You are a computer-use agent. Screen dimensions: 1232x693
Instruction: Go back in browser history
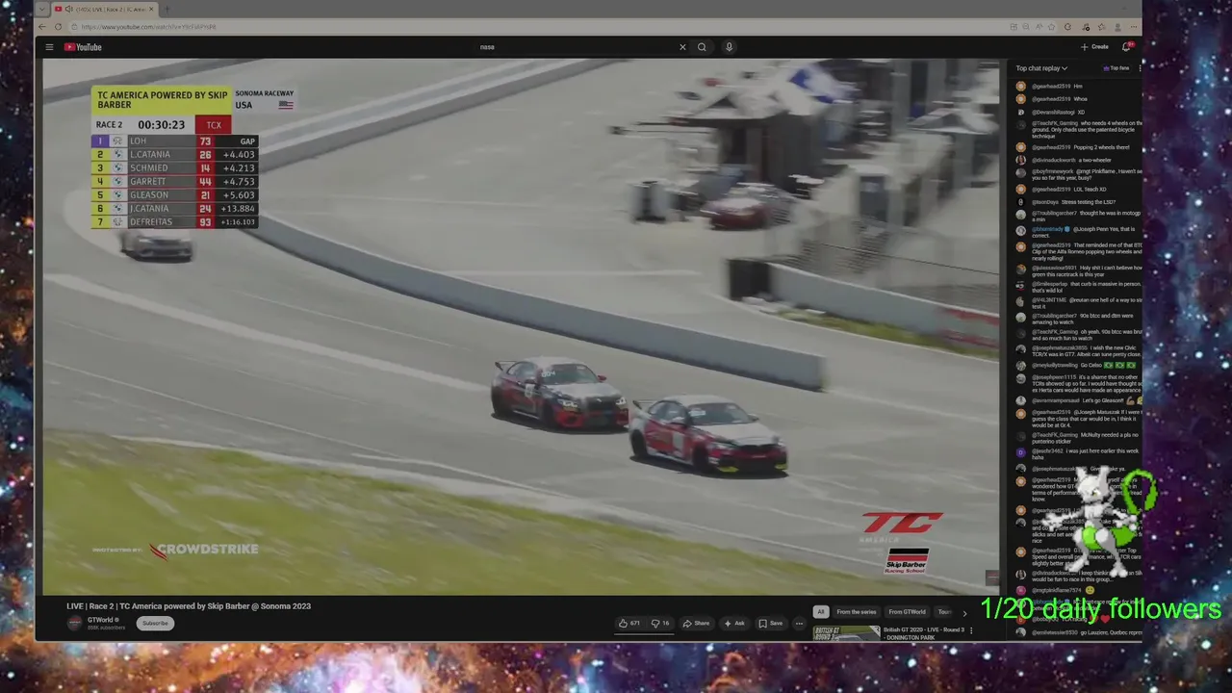(x=43, y=27)
